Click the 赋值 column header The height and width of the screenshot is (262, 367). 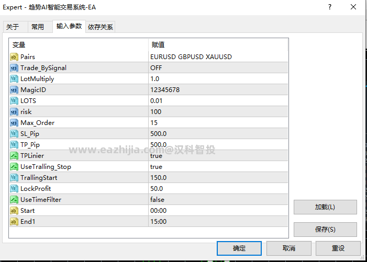click(x=218, y=44)
